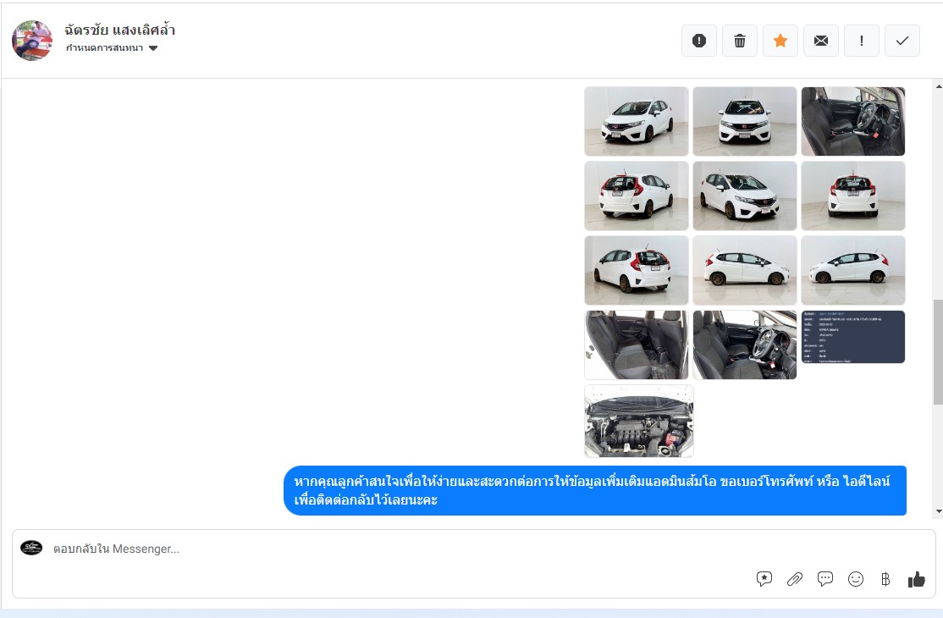
Task: Click the exclamation mark priority button
Action: [861, 41]
